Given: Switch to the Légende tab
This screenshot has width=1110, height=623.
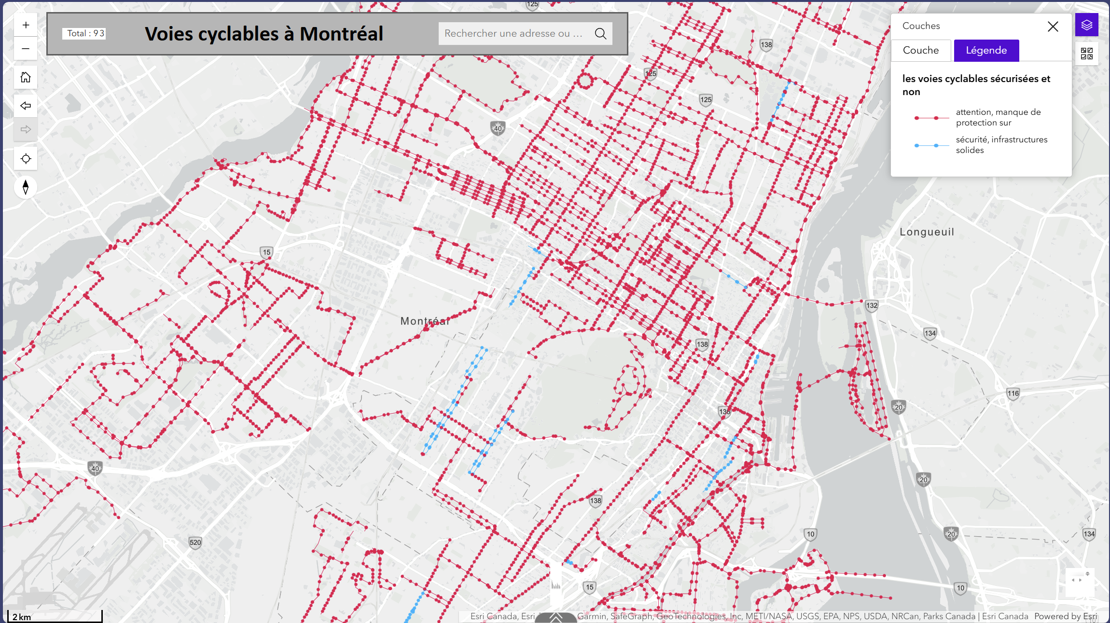Looking at the screenshot, I should tap(986, 50).
